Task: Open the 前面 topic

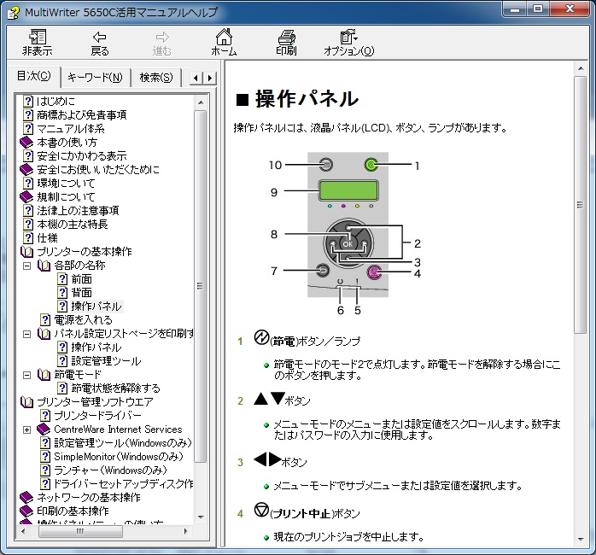Action: coord(81,279)
